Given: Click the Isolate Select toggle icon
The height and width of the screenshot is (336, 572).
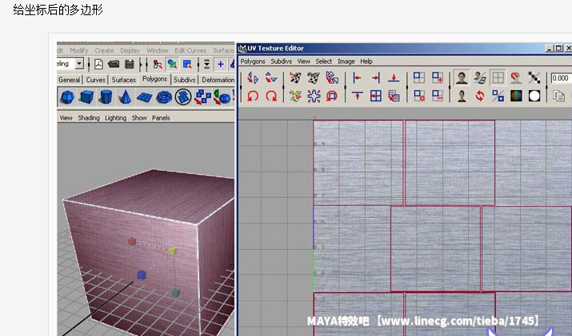Looking at the screenshot, I should click(418, 78).
